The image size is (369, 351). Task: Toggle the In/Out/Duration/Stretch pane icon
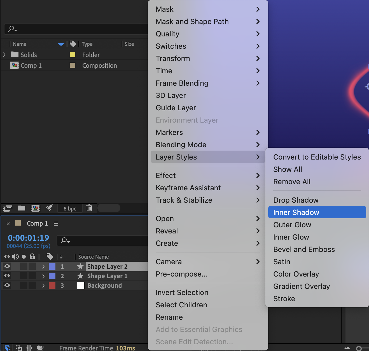point(29,348)
